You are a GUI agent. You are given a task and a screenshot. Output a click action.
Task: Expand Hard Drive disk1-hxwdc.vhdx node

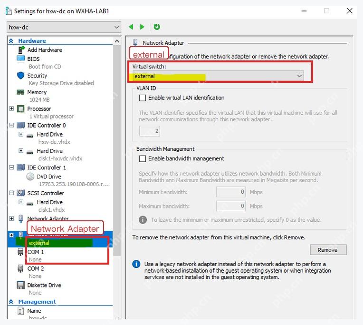pos(21,151)
